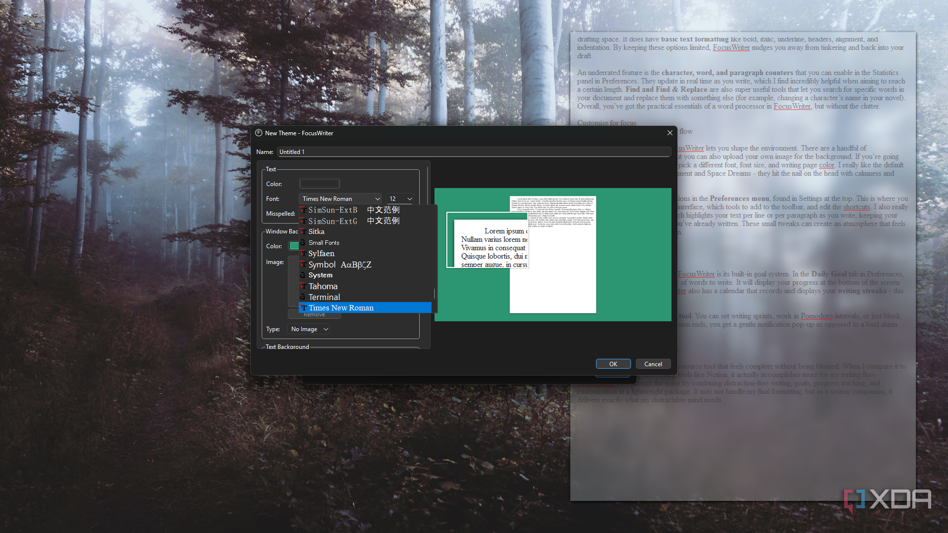Choose the Sylfaen font
Screen dimensions: 948x533
321,254
